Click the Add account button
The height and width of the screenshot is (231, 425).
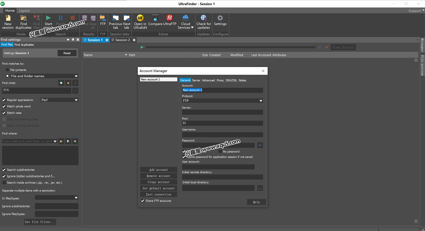coord(158,170)
